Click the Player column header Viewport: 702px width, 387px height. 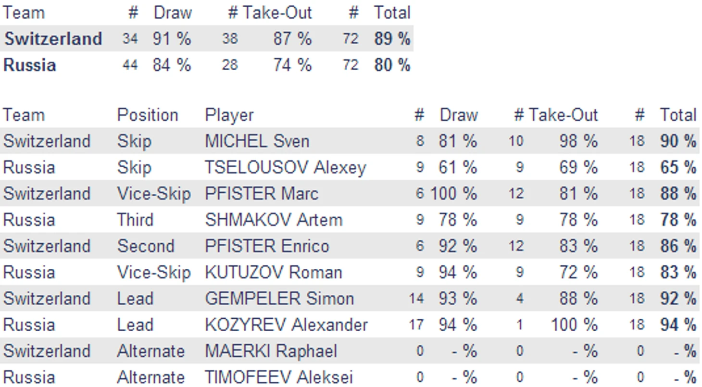tap(229, 115)
